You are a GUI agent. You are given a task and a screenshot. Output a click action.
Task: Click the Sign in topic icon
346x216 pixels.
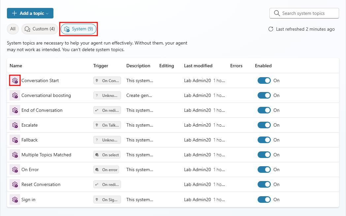point(15,200)
